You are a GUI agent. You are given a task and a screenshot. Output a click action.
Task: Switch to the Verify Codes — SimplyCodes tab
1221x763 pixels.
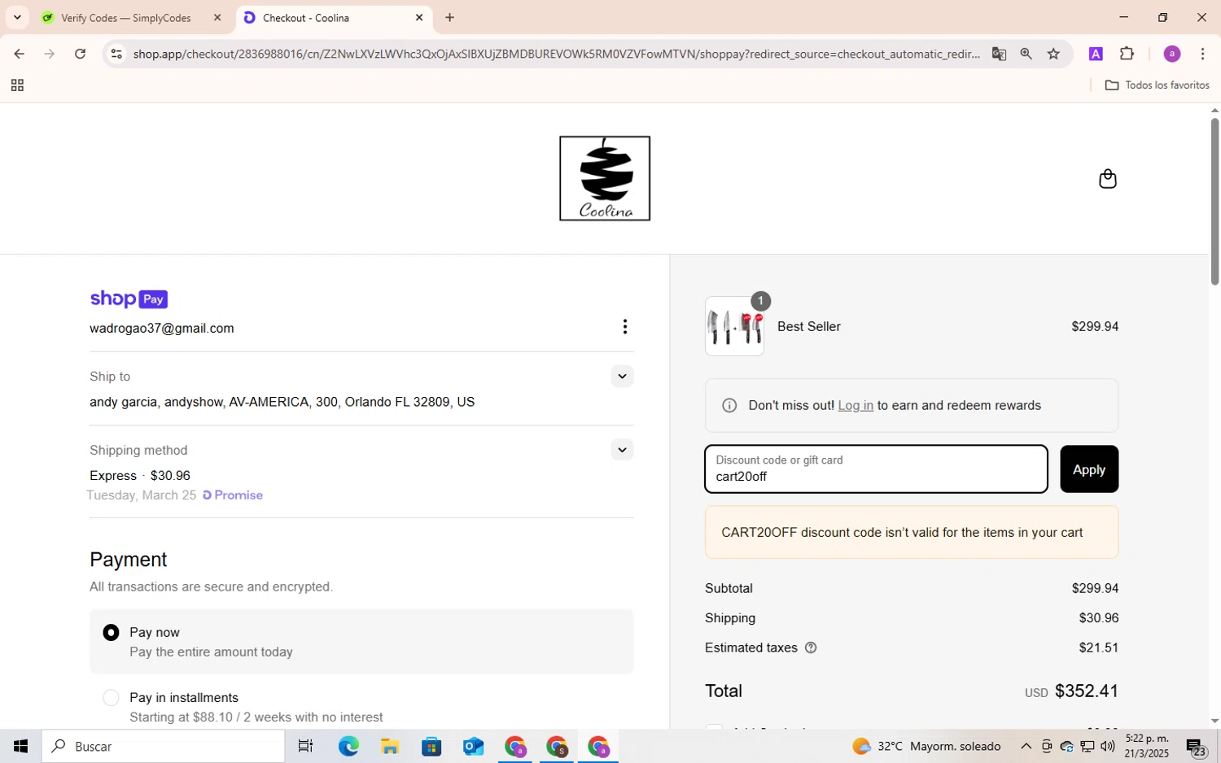click(x=126, y=18)
